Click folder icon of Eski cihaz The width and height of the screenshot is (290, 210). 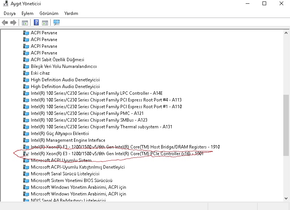point(26,73)
